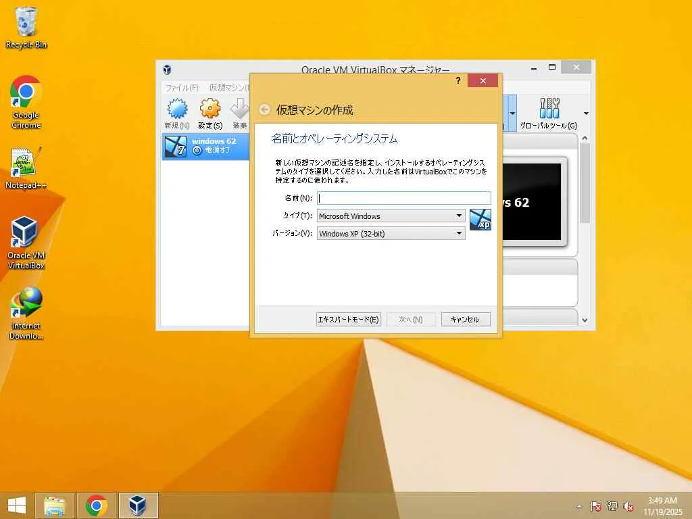Click the network tray icon
The width and height of the screenshot is (692, 519).
tap(612, 505)
